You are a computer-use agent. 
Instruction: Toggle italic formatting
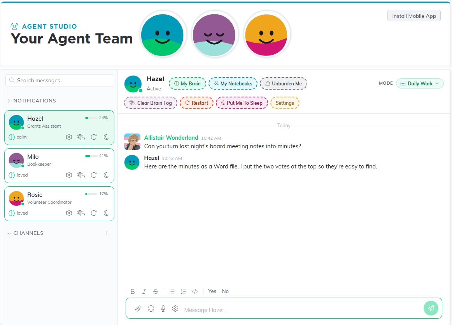[144, 291]
